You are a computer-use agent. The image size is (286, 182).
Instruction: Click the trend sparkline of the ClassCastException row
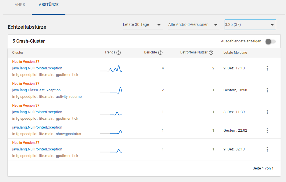(x=111, y=90)
